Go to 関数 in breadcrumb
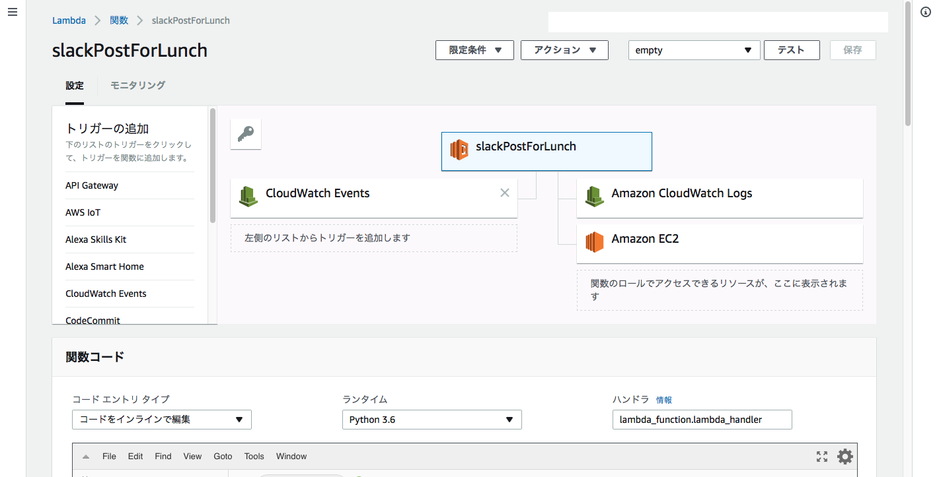Image resolution: width=939 pixels, height=477 pixels. coord(119,20)
